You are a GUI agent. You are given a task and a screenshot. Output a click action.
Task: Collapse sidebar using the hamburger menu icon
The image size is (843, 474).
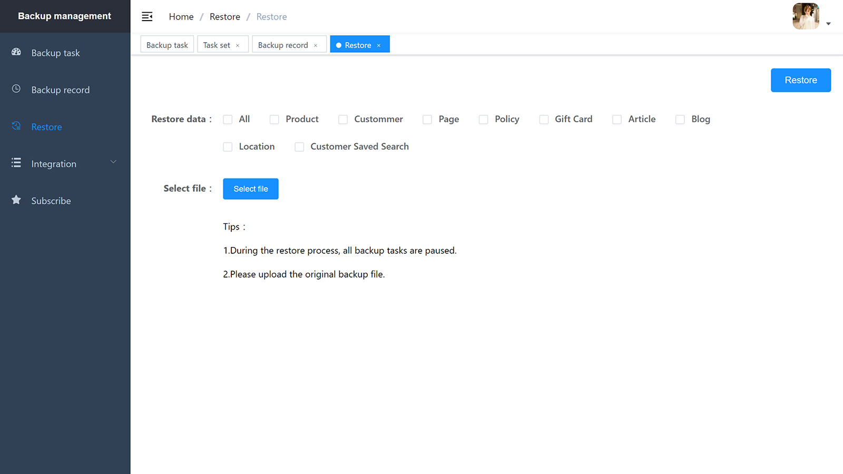tap(147, 17)
